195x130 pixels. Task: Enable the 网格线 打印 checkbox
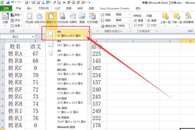click(136, 25)
